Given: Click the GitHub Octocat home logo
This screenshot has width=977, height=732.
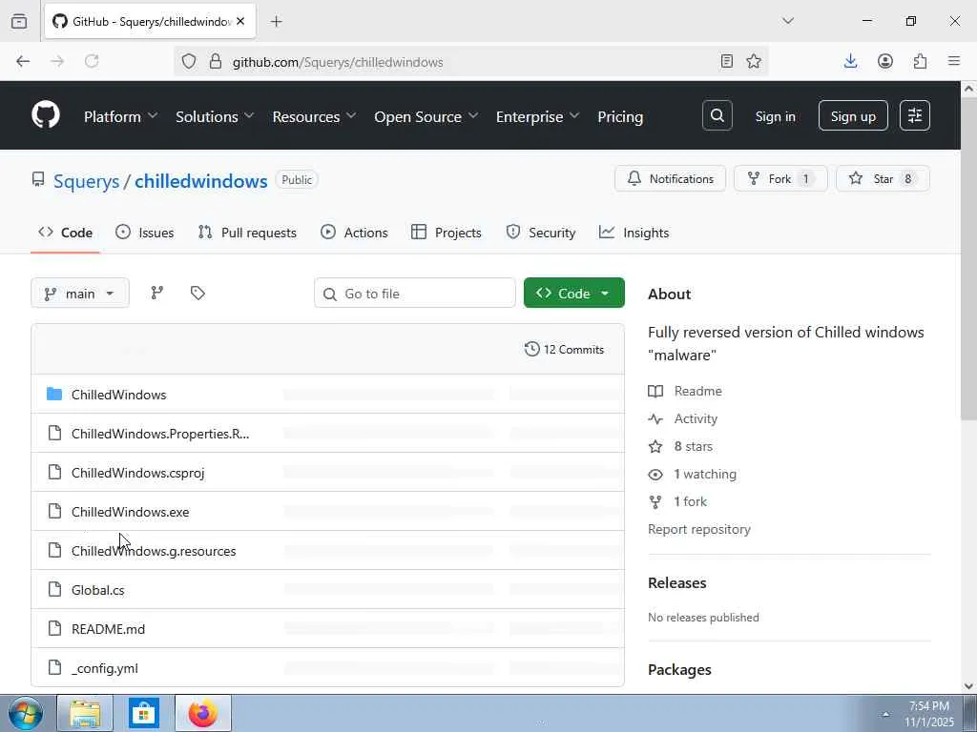Looking at the screenshot, I should 46,115.
